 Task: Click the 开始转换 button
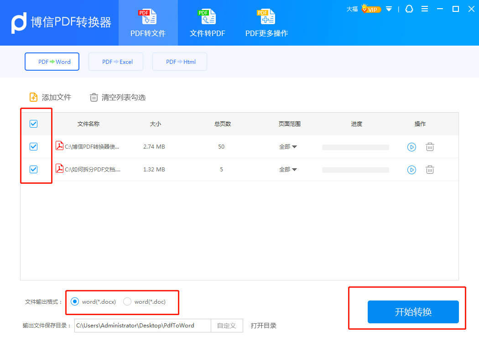[x=413, y=312]
